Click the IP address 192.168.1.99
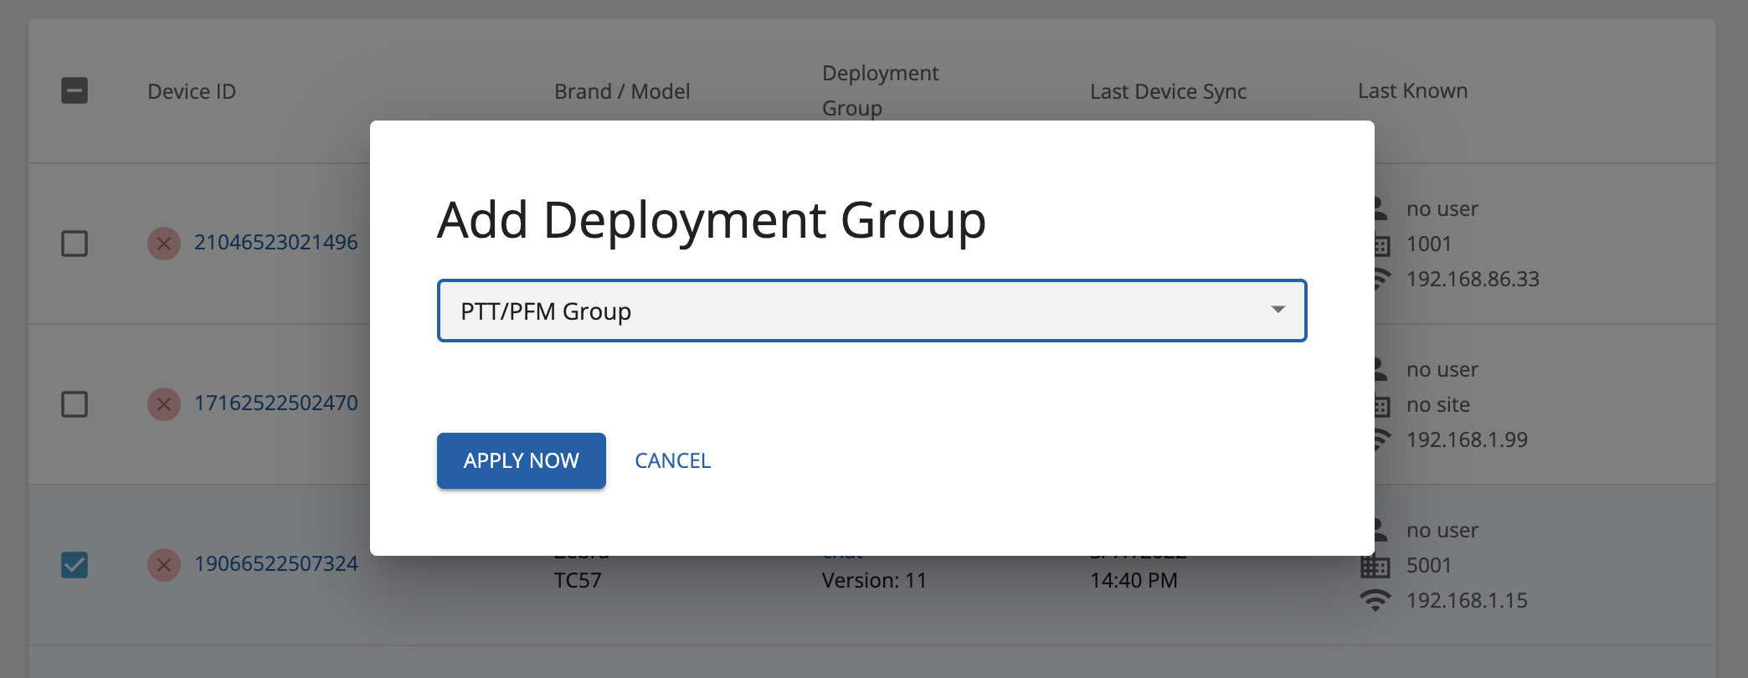This screenshot has height=678, width=1748. [1467, 439]
